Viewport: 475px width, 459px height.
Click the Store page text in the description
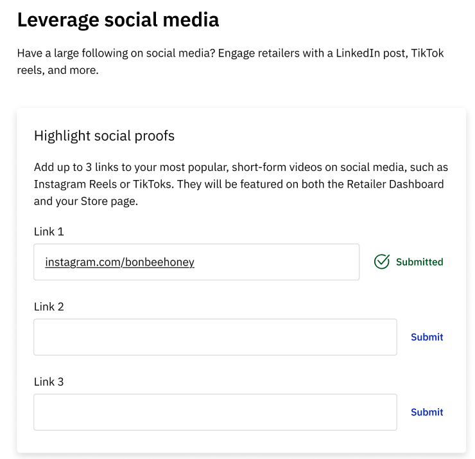[108, 201]
